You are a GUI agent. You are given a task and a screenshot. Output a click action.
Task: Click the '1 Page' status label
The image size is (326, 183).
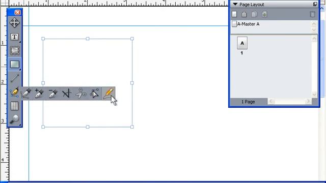pyautogui.click(x=248, y=102)
